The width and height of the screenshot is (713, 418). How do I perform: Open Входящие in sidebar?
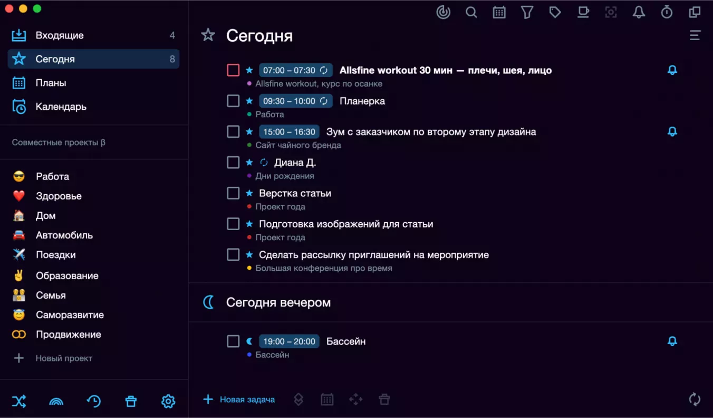coord(93,35)
